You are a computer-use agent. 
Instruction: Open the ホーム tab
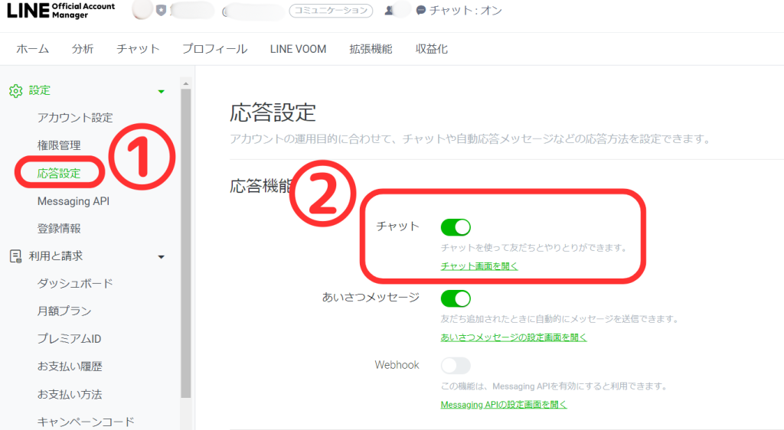[x=32, y=49]
